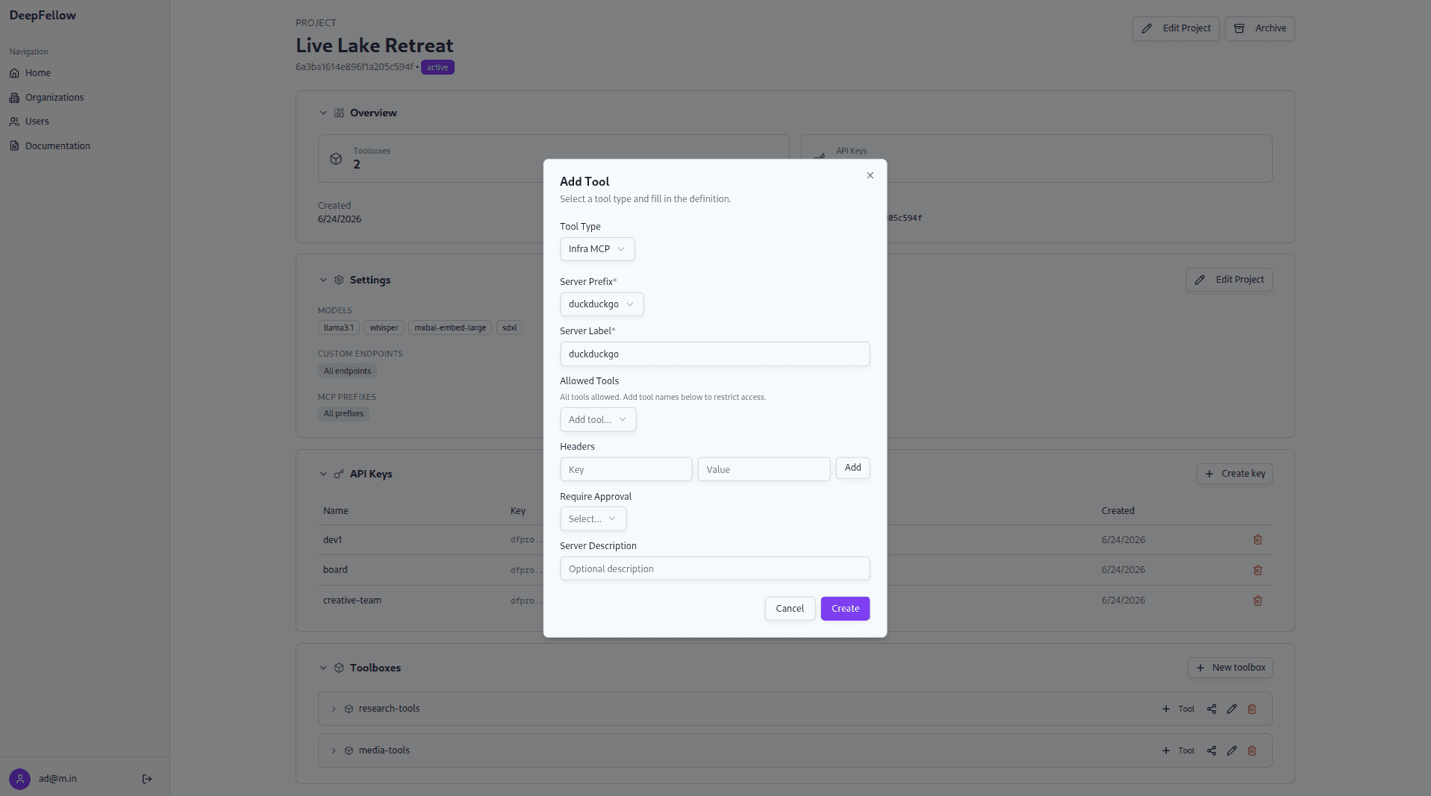The width and height of the screenshot is (1431, 796).
Task: Delete the dev1 API key
Action: pyautogui.click(x=1258, y=540)
